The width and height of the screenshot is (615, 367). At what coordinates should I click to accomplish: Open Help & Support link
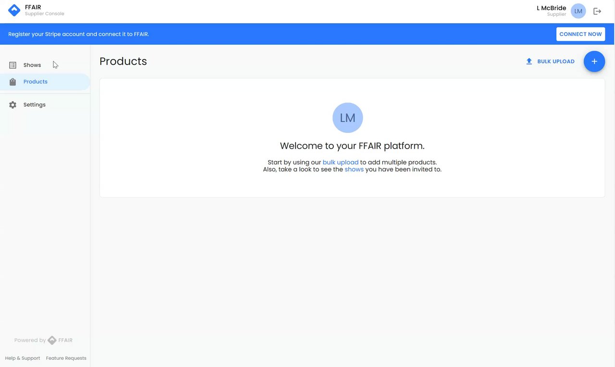coord(23,358)
